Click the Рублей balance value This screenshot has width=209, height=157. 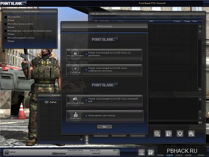(x=118, y=154)
